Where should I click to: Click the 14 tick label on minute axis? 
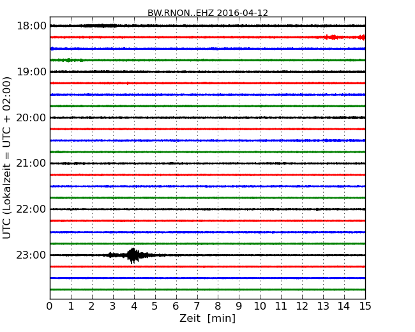[x=344, y=306]
